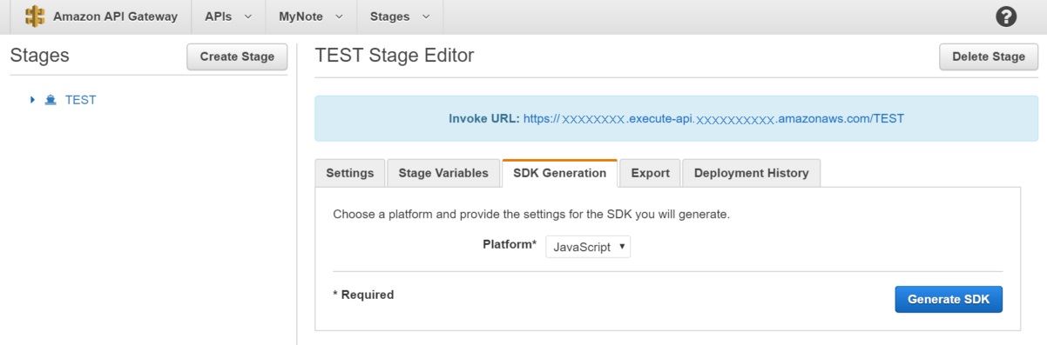Go to the Export tab
Screen dimensions: 1047x345
[650, 173]
